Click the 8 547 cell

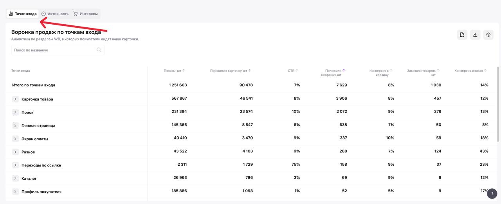click(248, 125)
